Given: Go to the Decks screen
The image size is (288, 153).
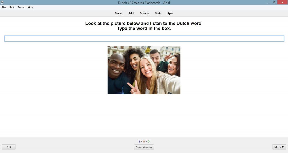Looking at the screenshot, I should point(118,13).
